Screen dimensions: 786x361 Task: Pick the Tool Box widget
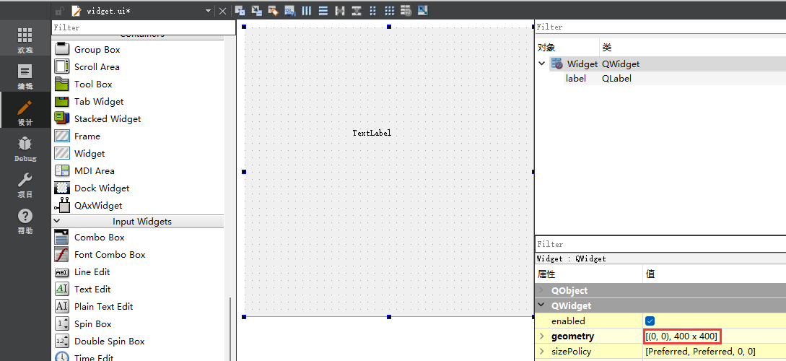(x=138, y=84)
